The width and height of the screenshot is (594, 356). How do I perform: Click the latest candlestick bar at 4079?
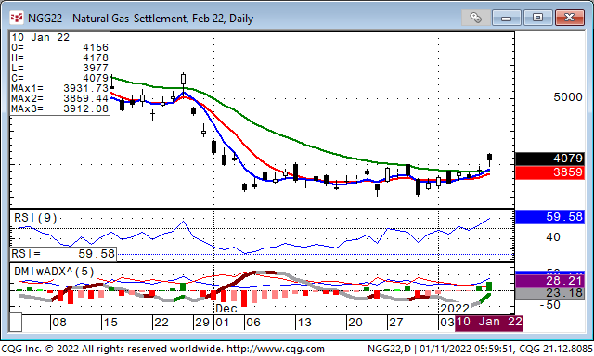pos(489,158)
